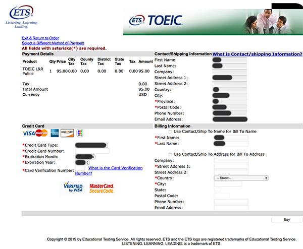This screenshot has width=303, height=249.
Task: Click the shipping City field
Action: [x=230, y=96]
